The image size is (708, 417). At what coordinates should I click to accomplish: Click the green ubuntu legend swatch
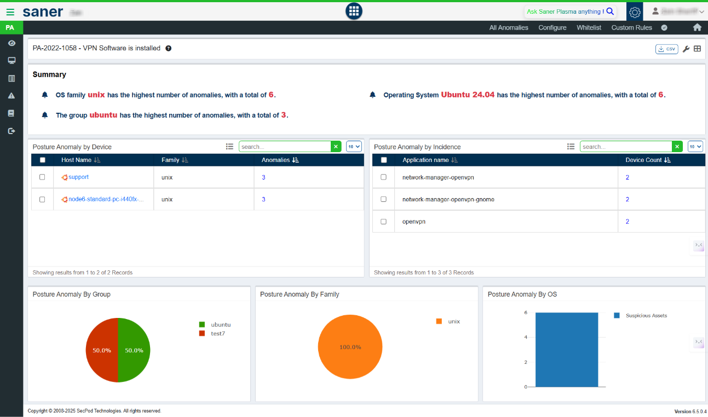click(202, 325)
